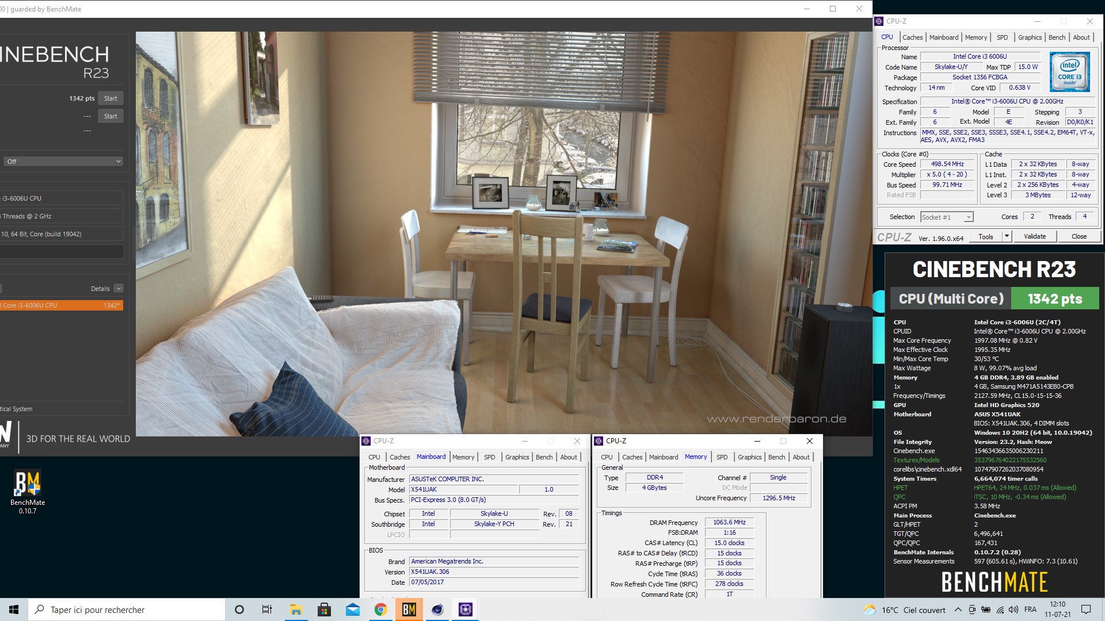Viewport: 1105px width, 621px height.
Task: Open Tools dropdown arrow in CPU-Z
Action: point(1007,236)
